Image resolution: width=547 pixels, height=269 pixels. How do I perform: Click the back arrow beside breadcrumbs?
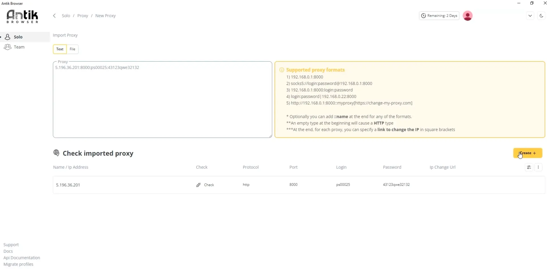[54, 16]
